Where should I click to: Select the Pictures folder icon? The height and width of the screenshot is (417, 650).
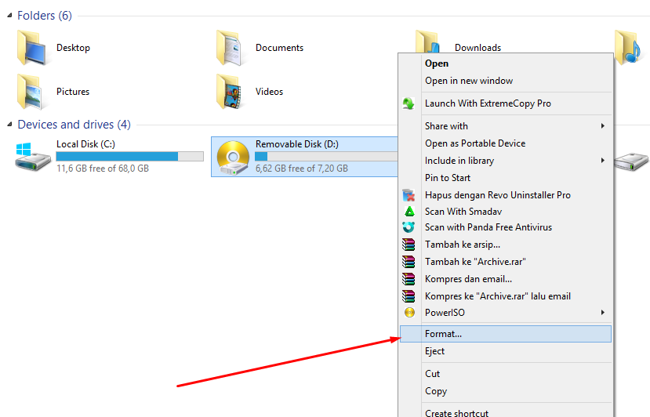(x=31, y=92)
